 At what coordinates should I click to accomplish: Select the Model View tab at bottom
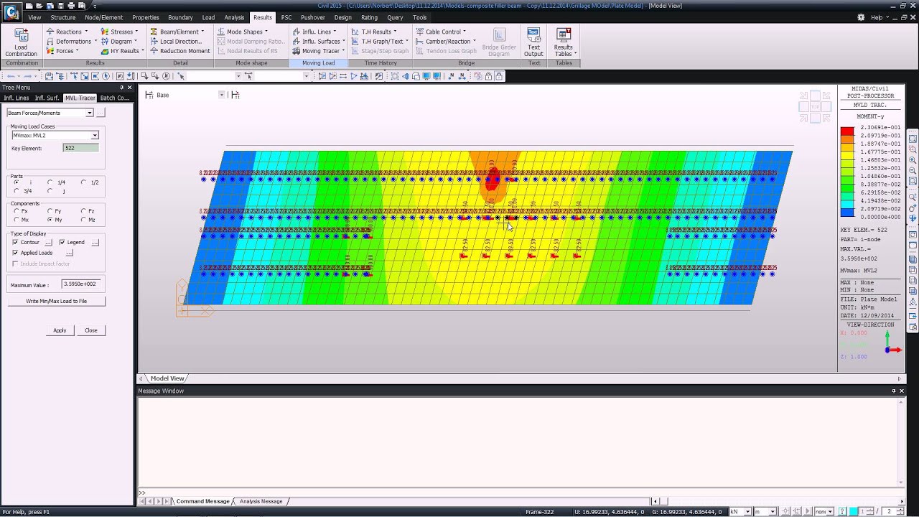(x=167, y=378)
